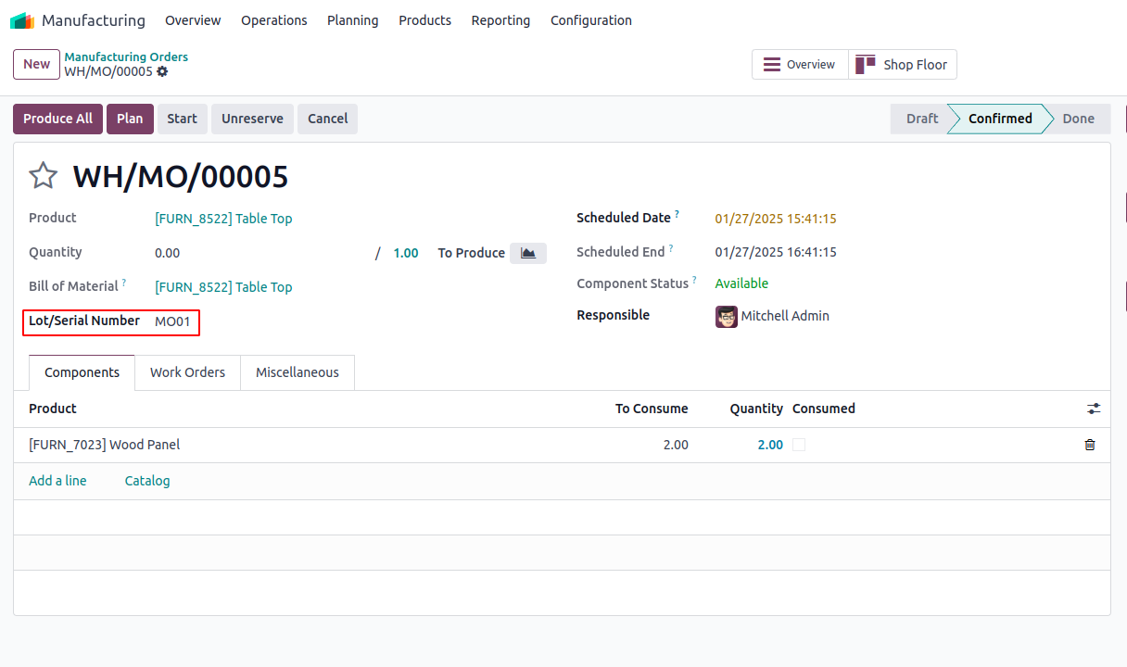Open the gear settings icon beside WH/MO/00005
Screen dimensions: 1127x667
coord(163,71)
